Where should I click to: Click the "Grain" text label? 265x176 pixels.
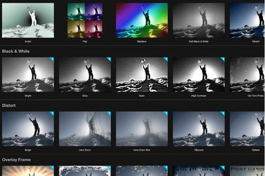pos(142,96)
